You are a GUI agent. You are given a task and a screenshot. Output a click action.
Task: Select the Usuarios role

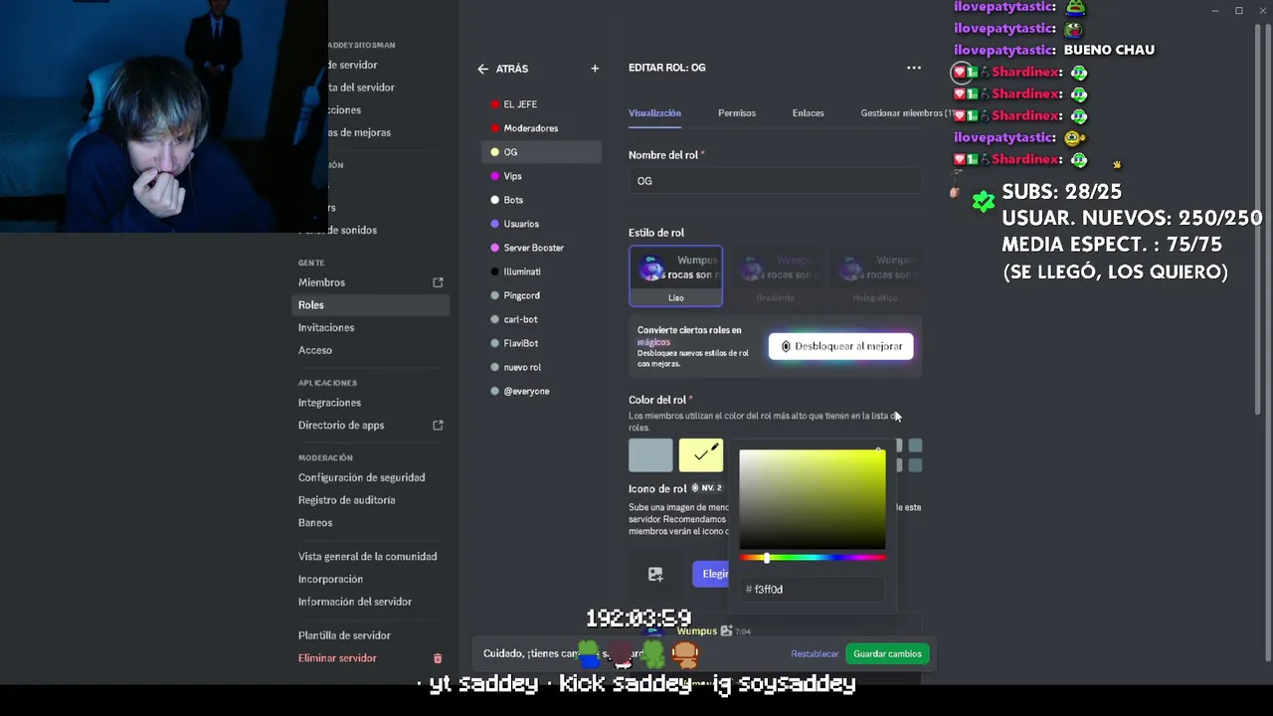pos(542,224)
